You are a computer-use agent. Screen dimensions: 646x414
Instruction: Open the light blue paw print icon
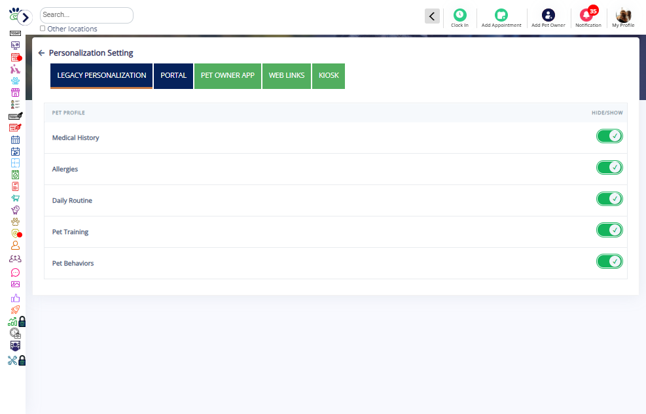point(15,80)
